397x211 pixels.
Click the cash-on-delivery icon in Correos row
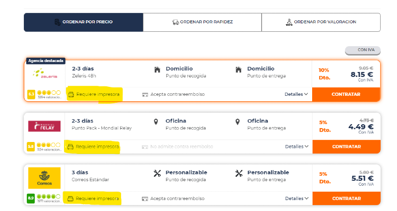pyautogui.click(x=145, y=199)
